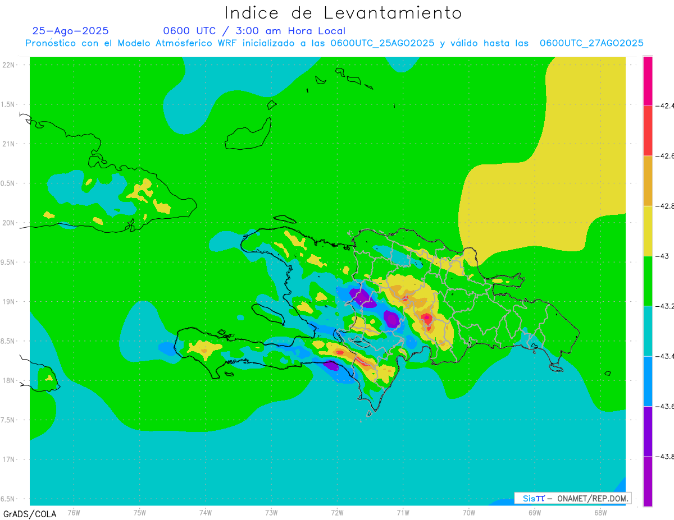Click the "0600 UTC / 3:00 am Hora Local" text
The height and width of the screenshot is (520, 674).
click(254, 31)
